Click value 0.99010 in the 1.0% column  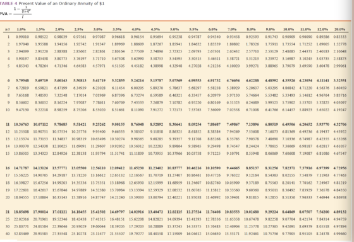[x=22, y=37]
